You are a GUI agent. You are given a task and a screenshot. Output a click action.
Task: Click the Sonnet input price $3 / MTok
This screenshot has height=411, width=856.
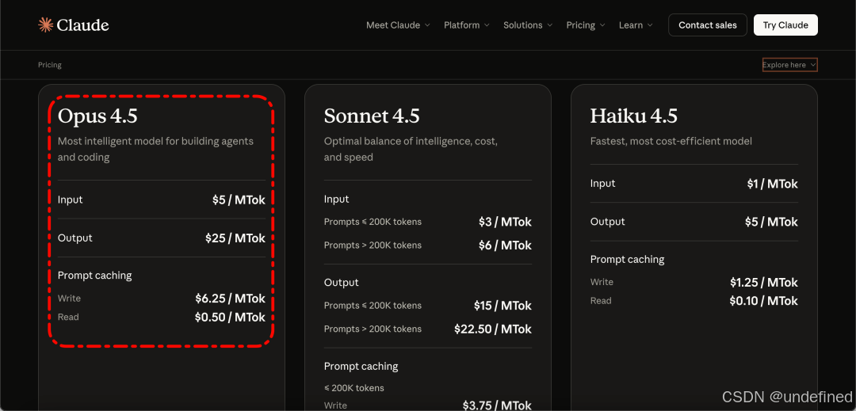[x=505, y=222]
